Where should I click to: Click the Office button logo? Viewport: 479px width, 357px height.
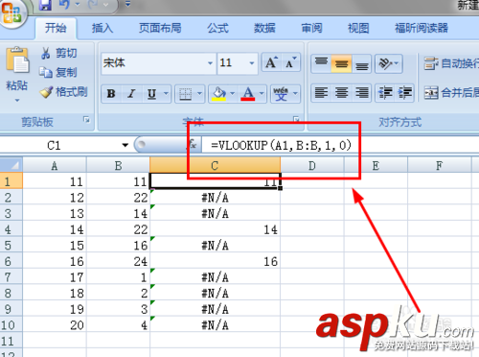[x=12, y=12]
